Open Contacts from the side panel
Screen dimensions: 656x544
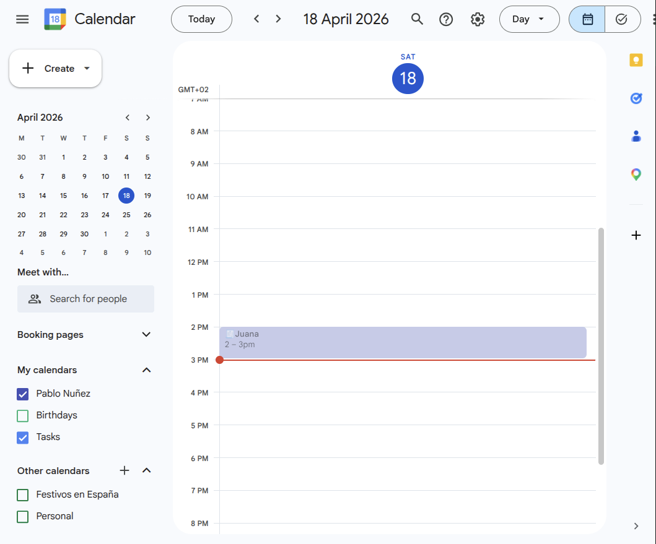[636, 136]
